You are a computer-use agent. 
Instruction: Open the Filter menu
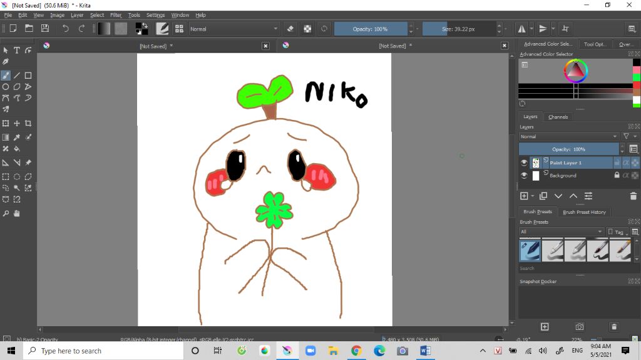116,15
